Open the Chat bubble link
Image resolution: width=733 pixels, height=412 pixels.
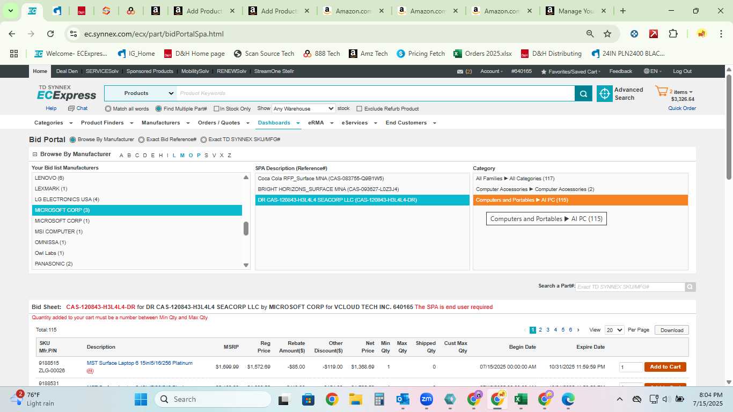point(77,108)
